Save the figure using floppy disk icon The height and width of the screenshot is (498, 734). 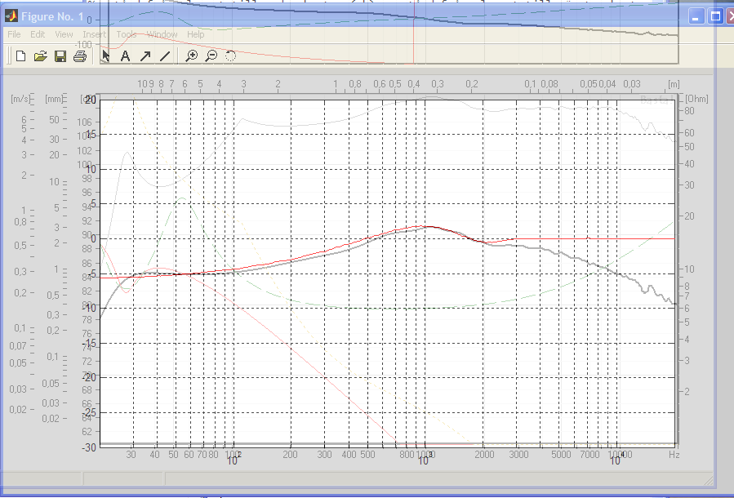click(60, 56)
